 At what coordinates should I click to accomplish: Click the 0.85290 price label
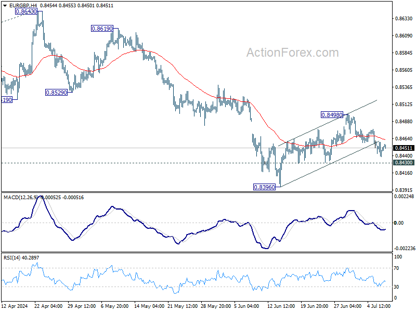click(x=56, y=93)
